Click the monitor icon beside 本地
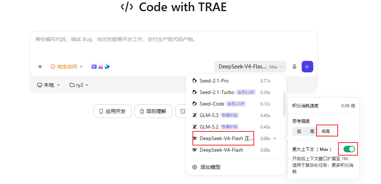The height and width of the screenshot is (184, 381). coord(40,85)
